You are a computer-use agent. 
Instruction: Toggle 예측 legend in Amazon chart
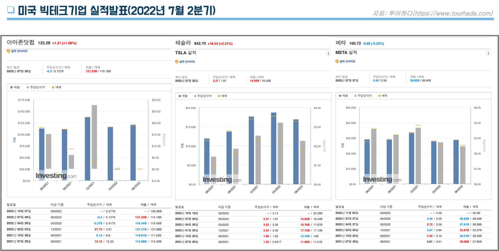point(57,87)
